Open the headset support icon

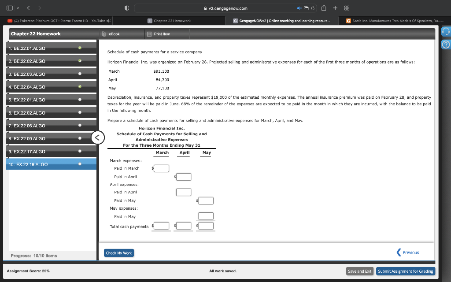point(446,31)
